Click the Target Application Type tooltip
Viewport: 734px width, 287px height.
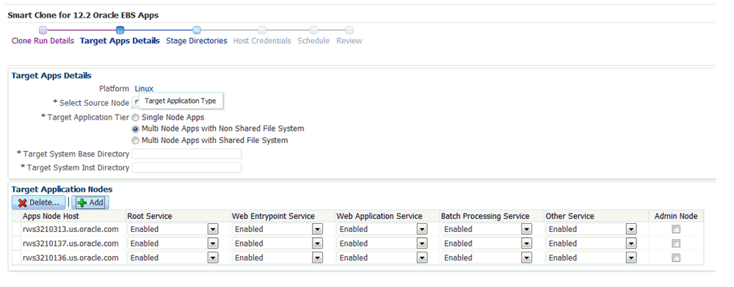point(181,101)
